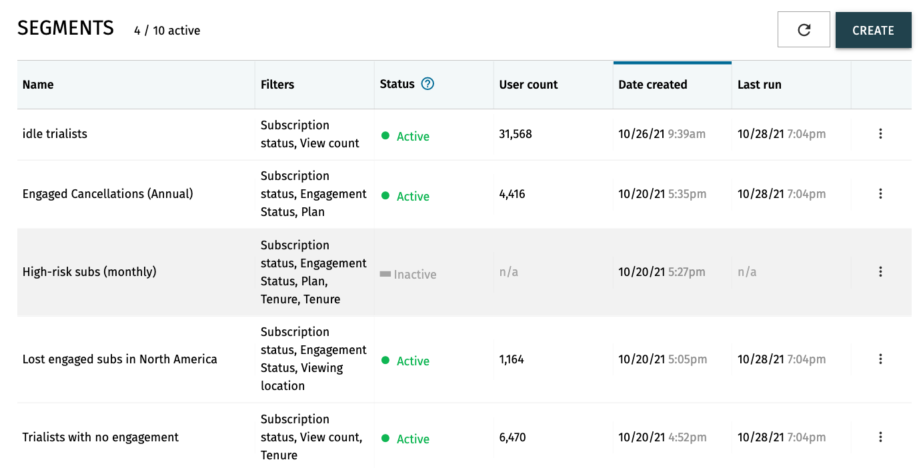This screenshot has width=923, height=468.
Task: Click the Active status of Trialists with no engagement
Action: [405, 439]
